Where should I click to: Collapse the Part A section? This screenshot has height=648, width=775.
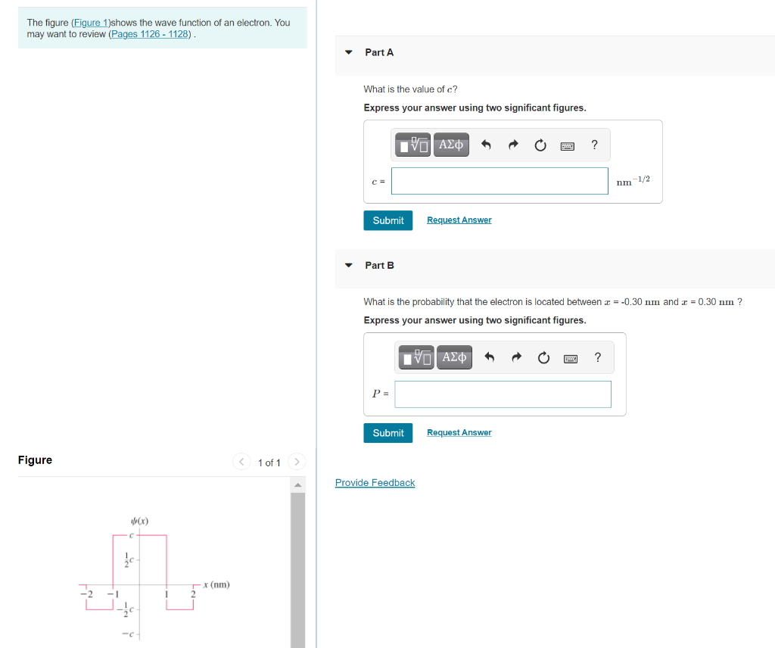[x=347, y=52]
